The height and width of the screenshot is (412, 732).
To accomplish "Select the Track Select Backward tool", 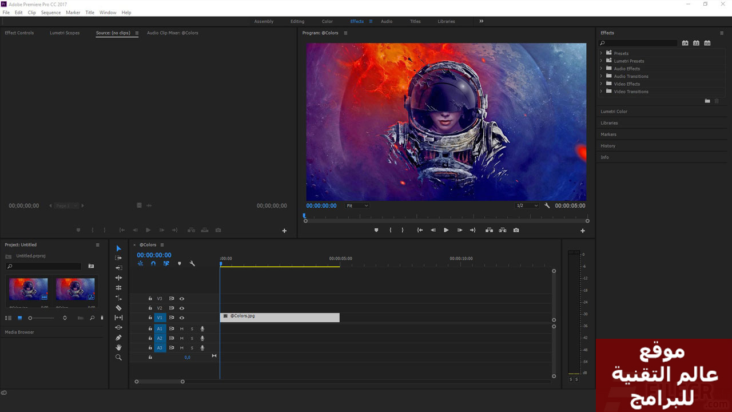I will coord(118,268).
